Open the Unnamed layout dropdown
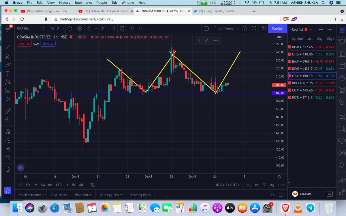346x216 pixels. [225, 28]
